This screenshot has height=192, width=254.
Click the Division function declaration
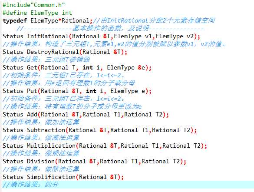click(95, 161)
